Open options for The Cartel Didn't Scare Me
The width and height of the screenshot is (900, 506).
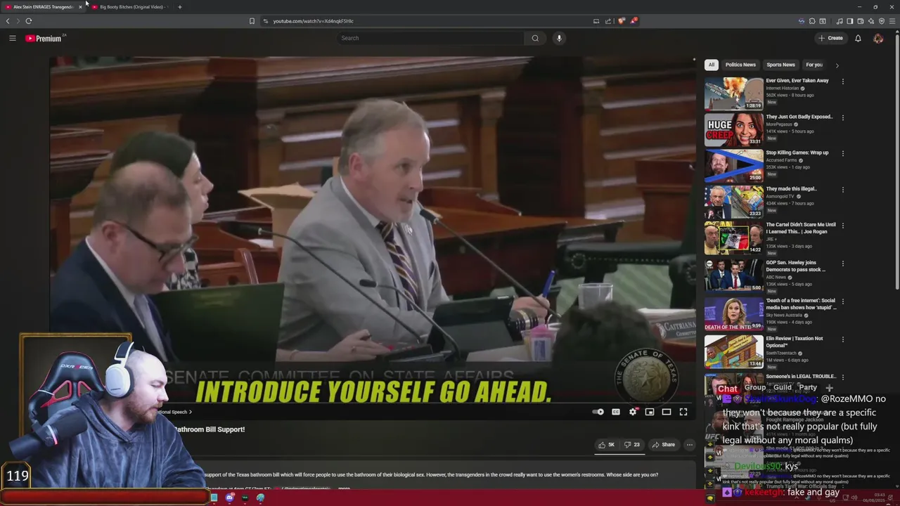(842, 226)
